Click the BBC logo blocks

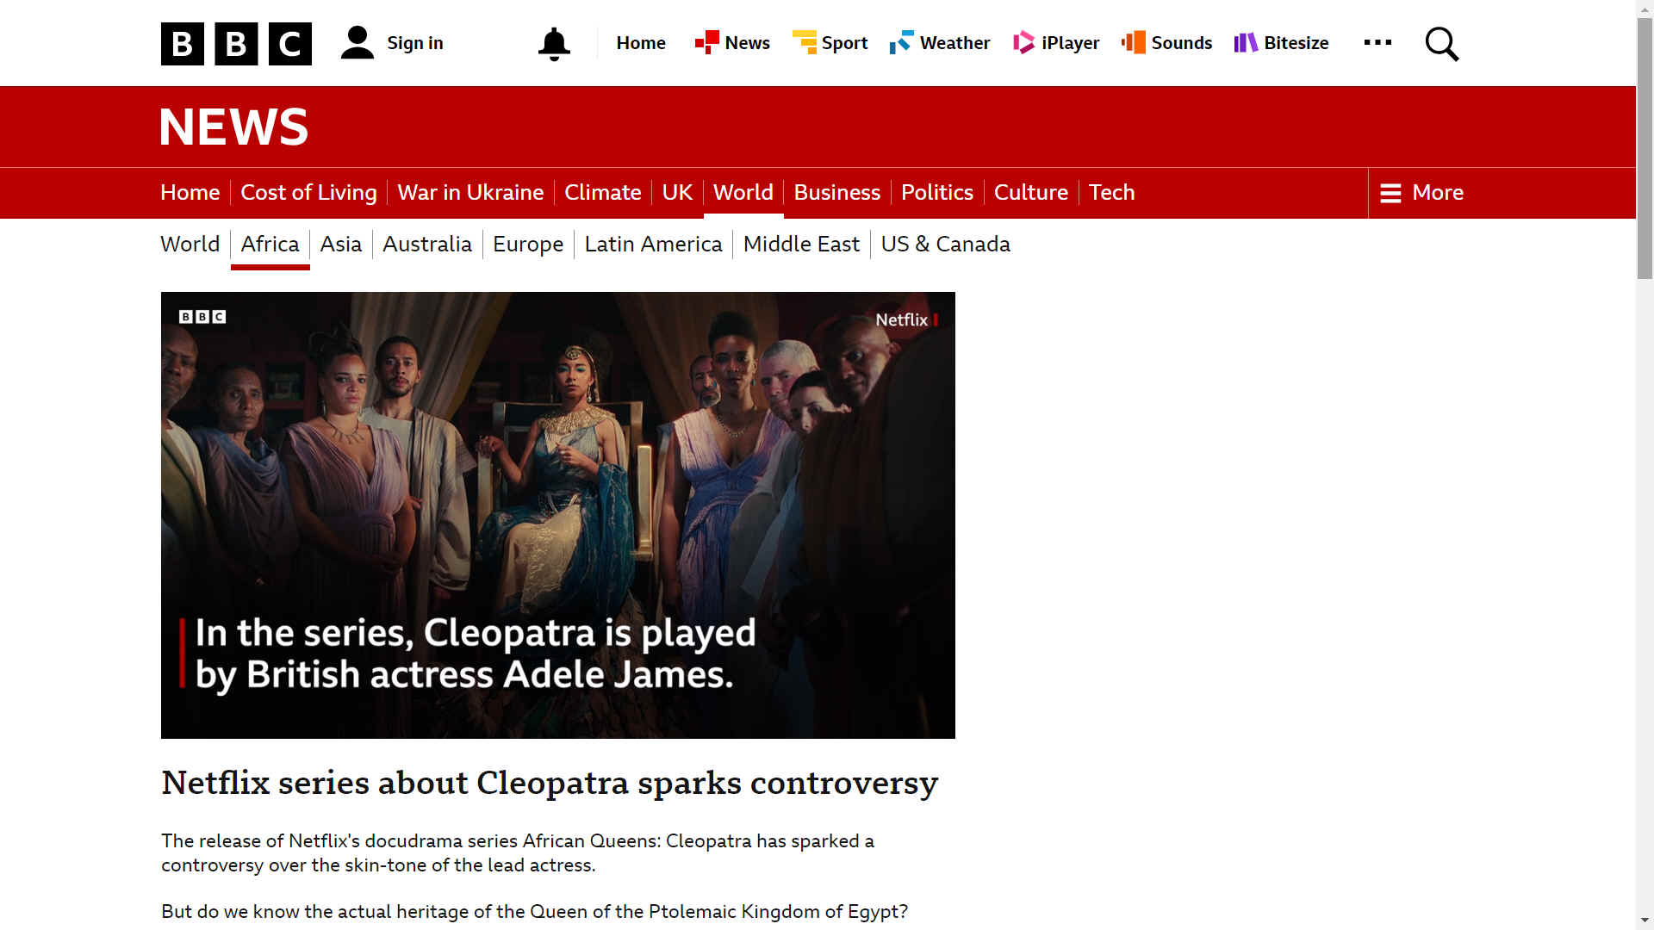point(236,43)
